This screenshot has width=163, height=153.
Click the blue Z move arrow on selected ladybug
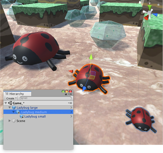pos(84,89)
